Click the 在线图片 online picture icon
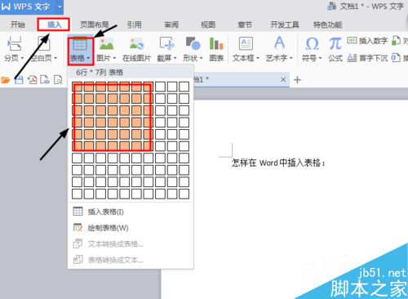The image size is (408, 299). (136, 44)
